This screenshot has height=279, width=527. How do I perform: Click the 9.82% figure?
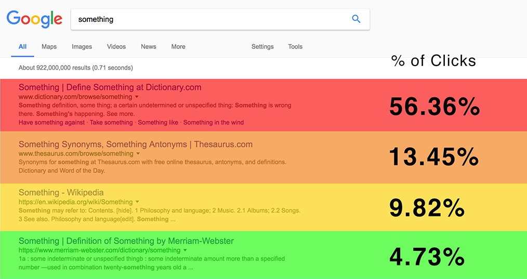tap(427, 208)
